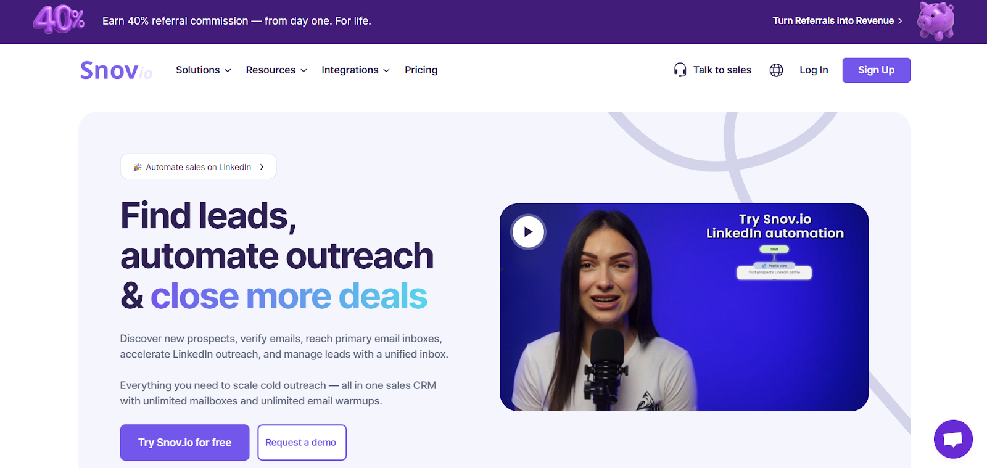
Task: Click the Log In link
Action: click(814, 70)
